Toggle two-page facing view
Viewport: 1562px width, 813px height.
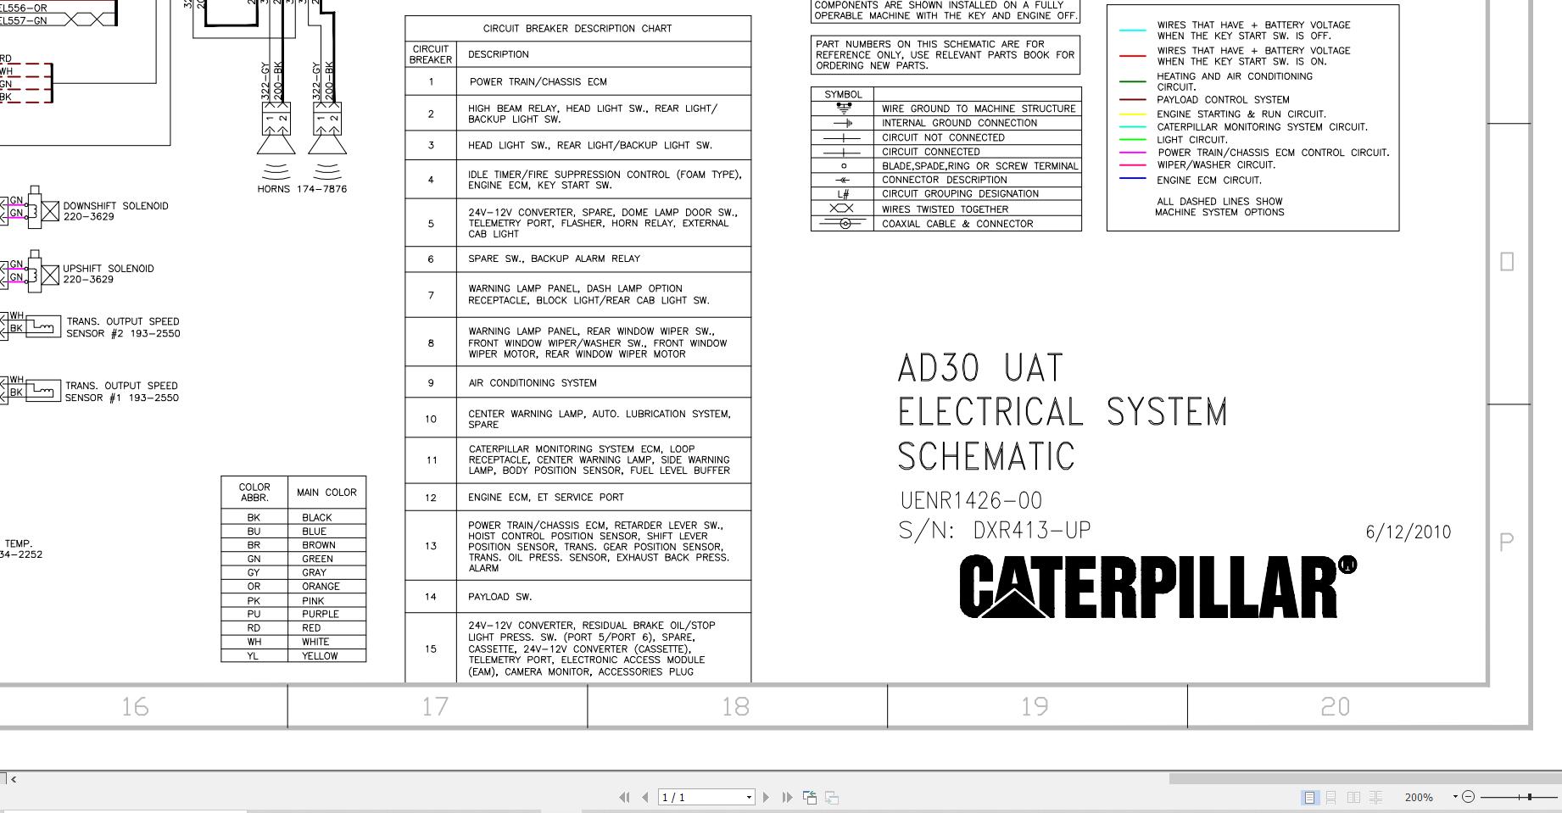(1353, 797)
